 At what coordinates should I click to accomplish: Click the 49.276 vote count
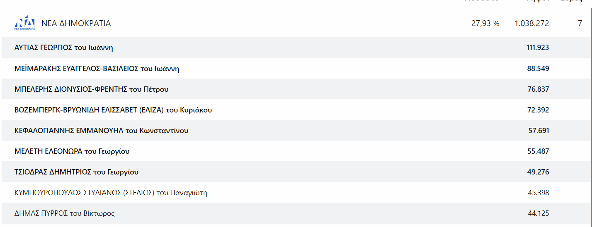(538, 172)
